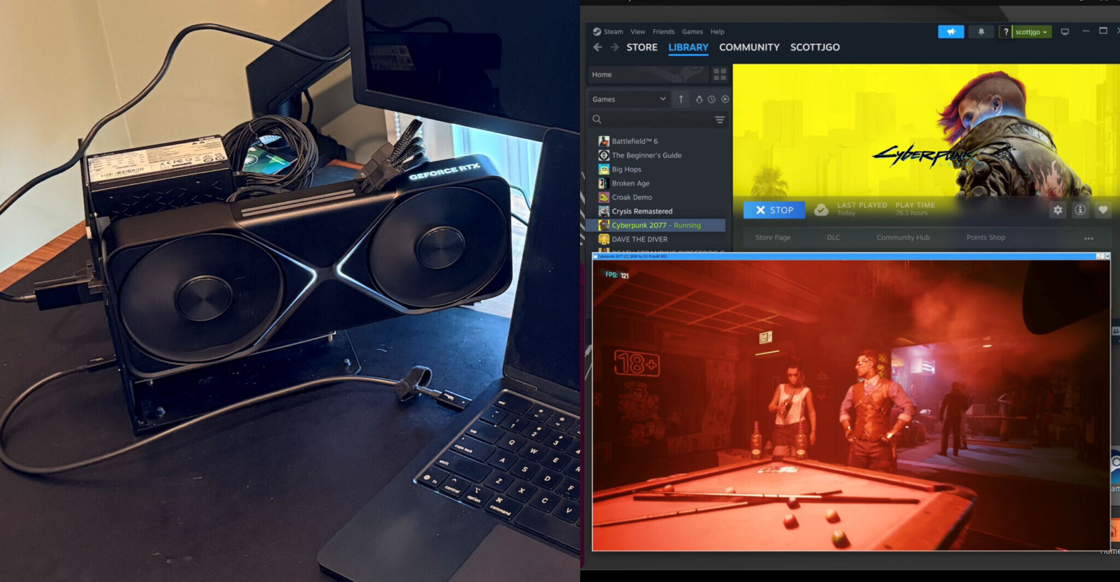Expand the Games filter dropdown
Image resolution: width=1120 pixels, height=582 pixels.
(x=629, y=99)
